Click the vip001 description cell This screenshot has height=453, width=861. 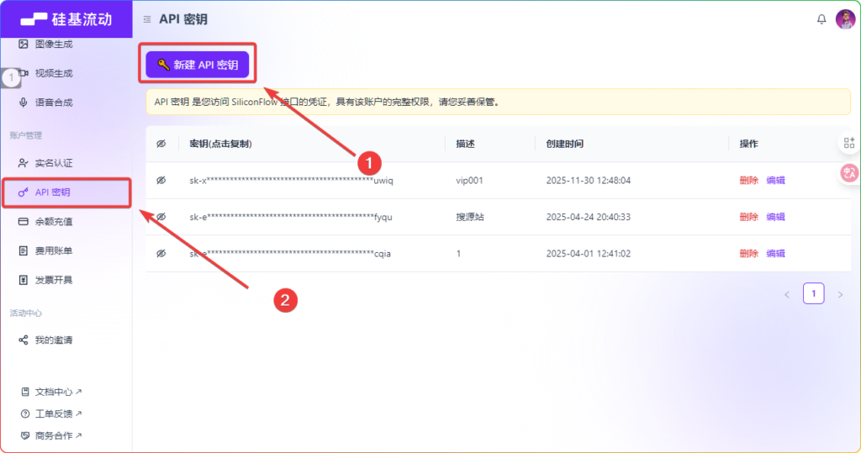pyautogui.click(x=469, y=180)
